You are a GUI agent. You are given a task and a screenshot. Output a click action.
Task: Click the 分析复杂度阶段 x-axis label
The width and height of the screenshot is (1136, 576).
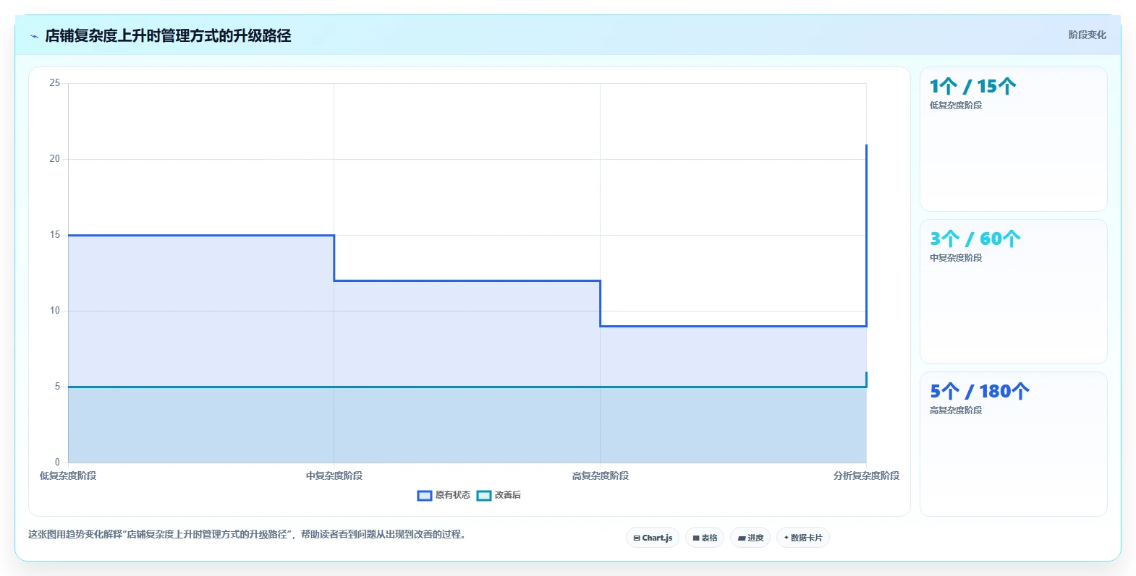pyautogui.click(x=866, y=476)
